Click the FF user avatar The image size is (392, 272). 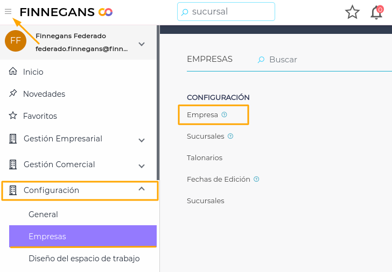point(16,41)
